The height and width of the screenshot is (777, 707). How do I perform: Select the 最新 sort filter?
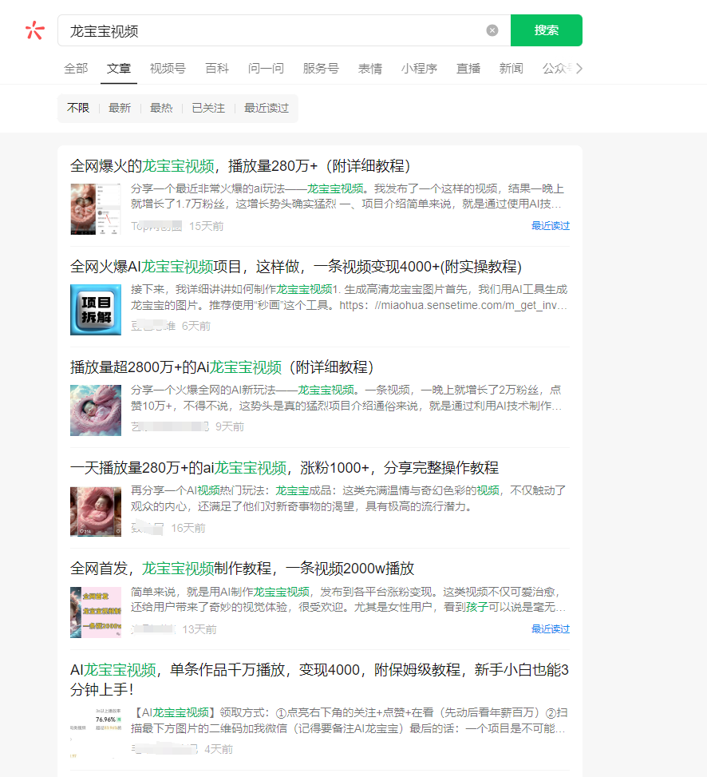pos(120,108)
